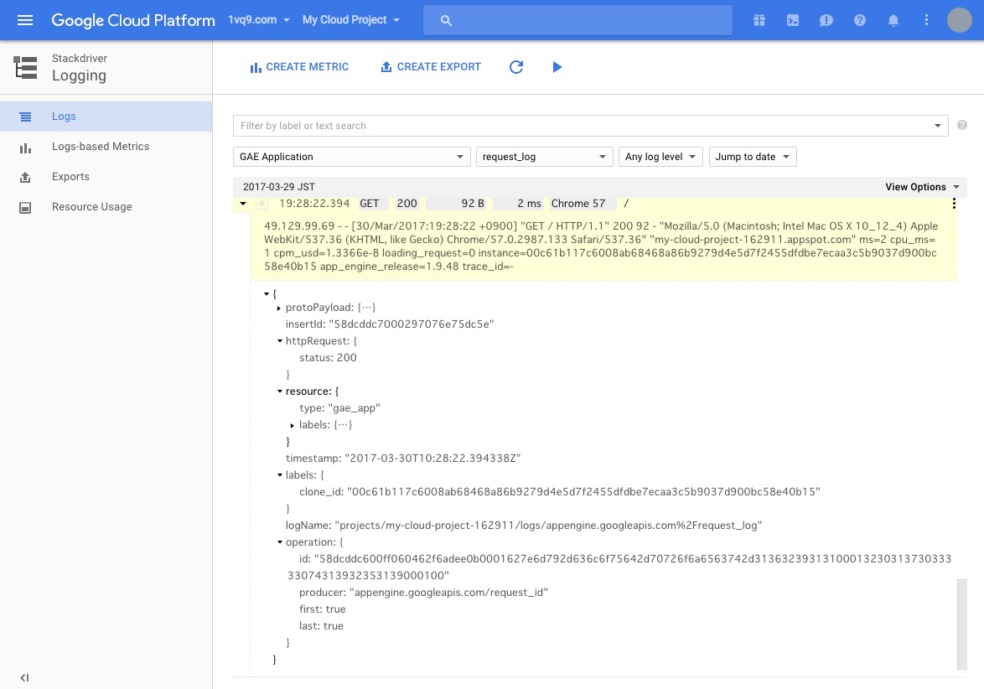Click the filter by label text field
Screen dimensions: 984x689
click(583, 126)
